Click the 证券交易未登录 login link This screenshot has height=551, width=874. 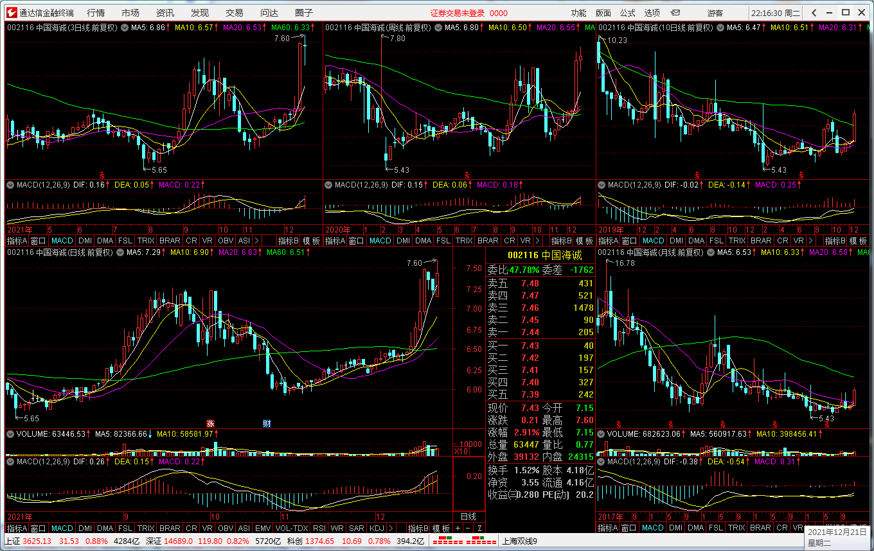(x=458, y=12)
